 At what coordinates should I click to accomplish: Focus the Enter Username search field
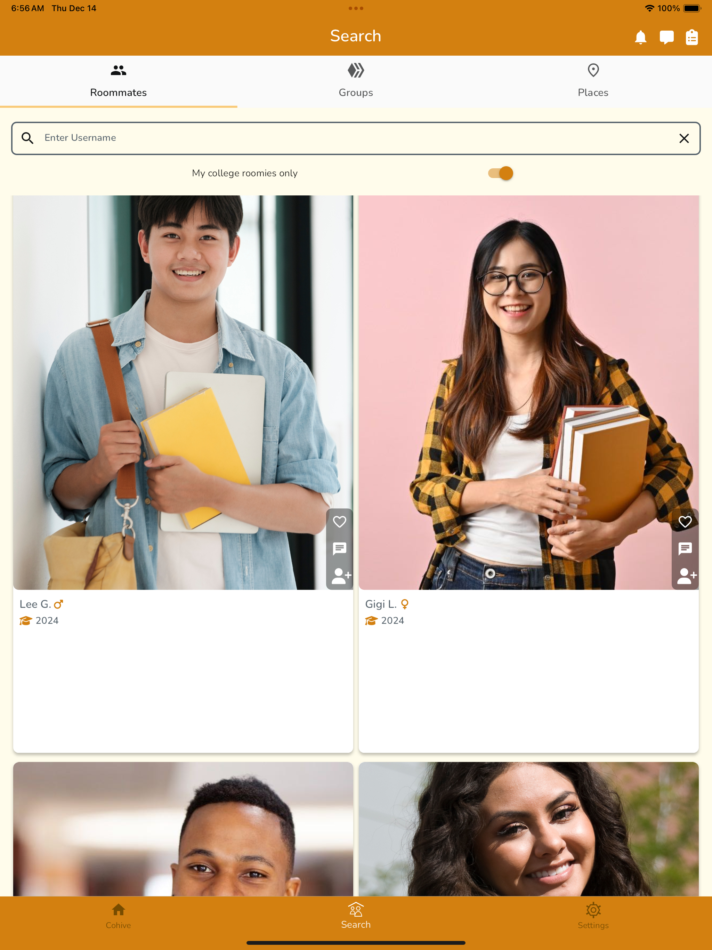pos(356,138)
